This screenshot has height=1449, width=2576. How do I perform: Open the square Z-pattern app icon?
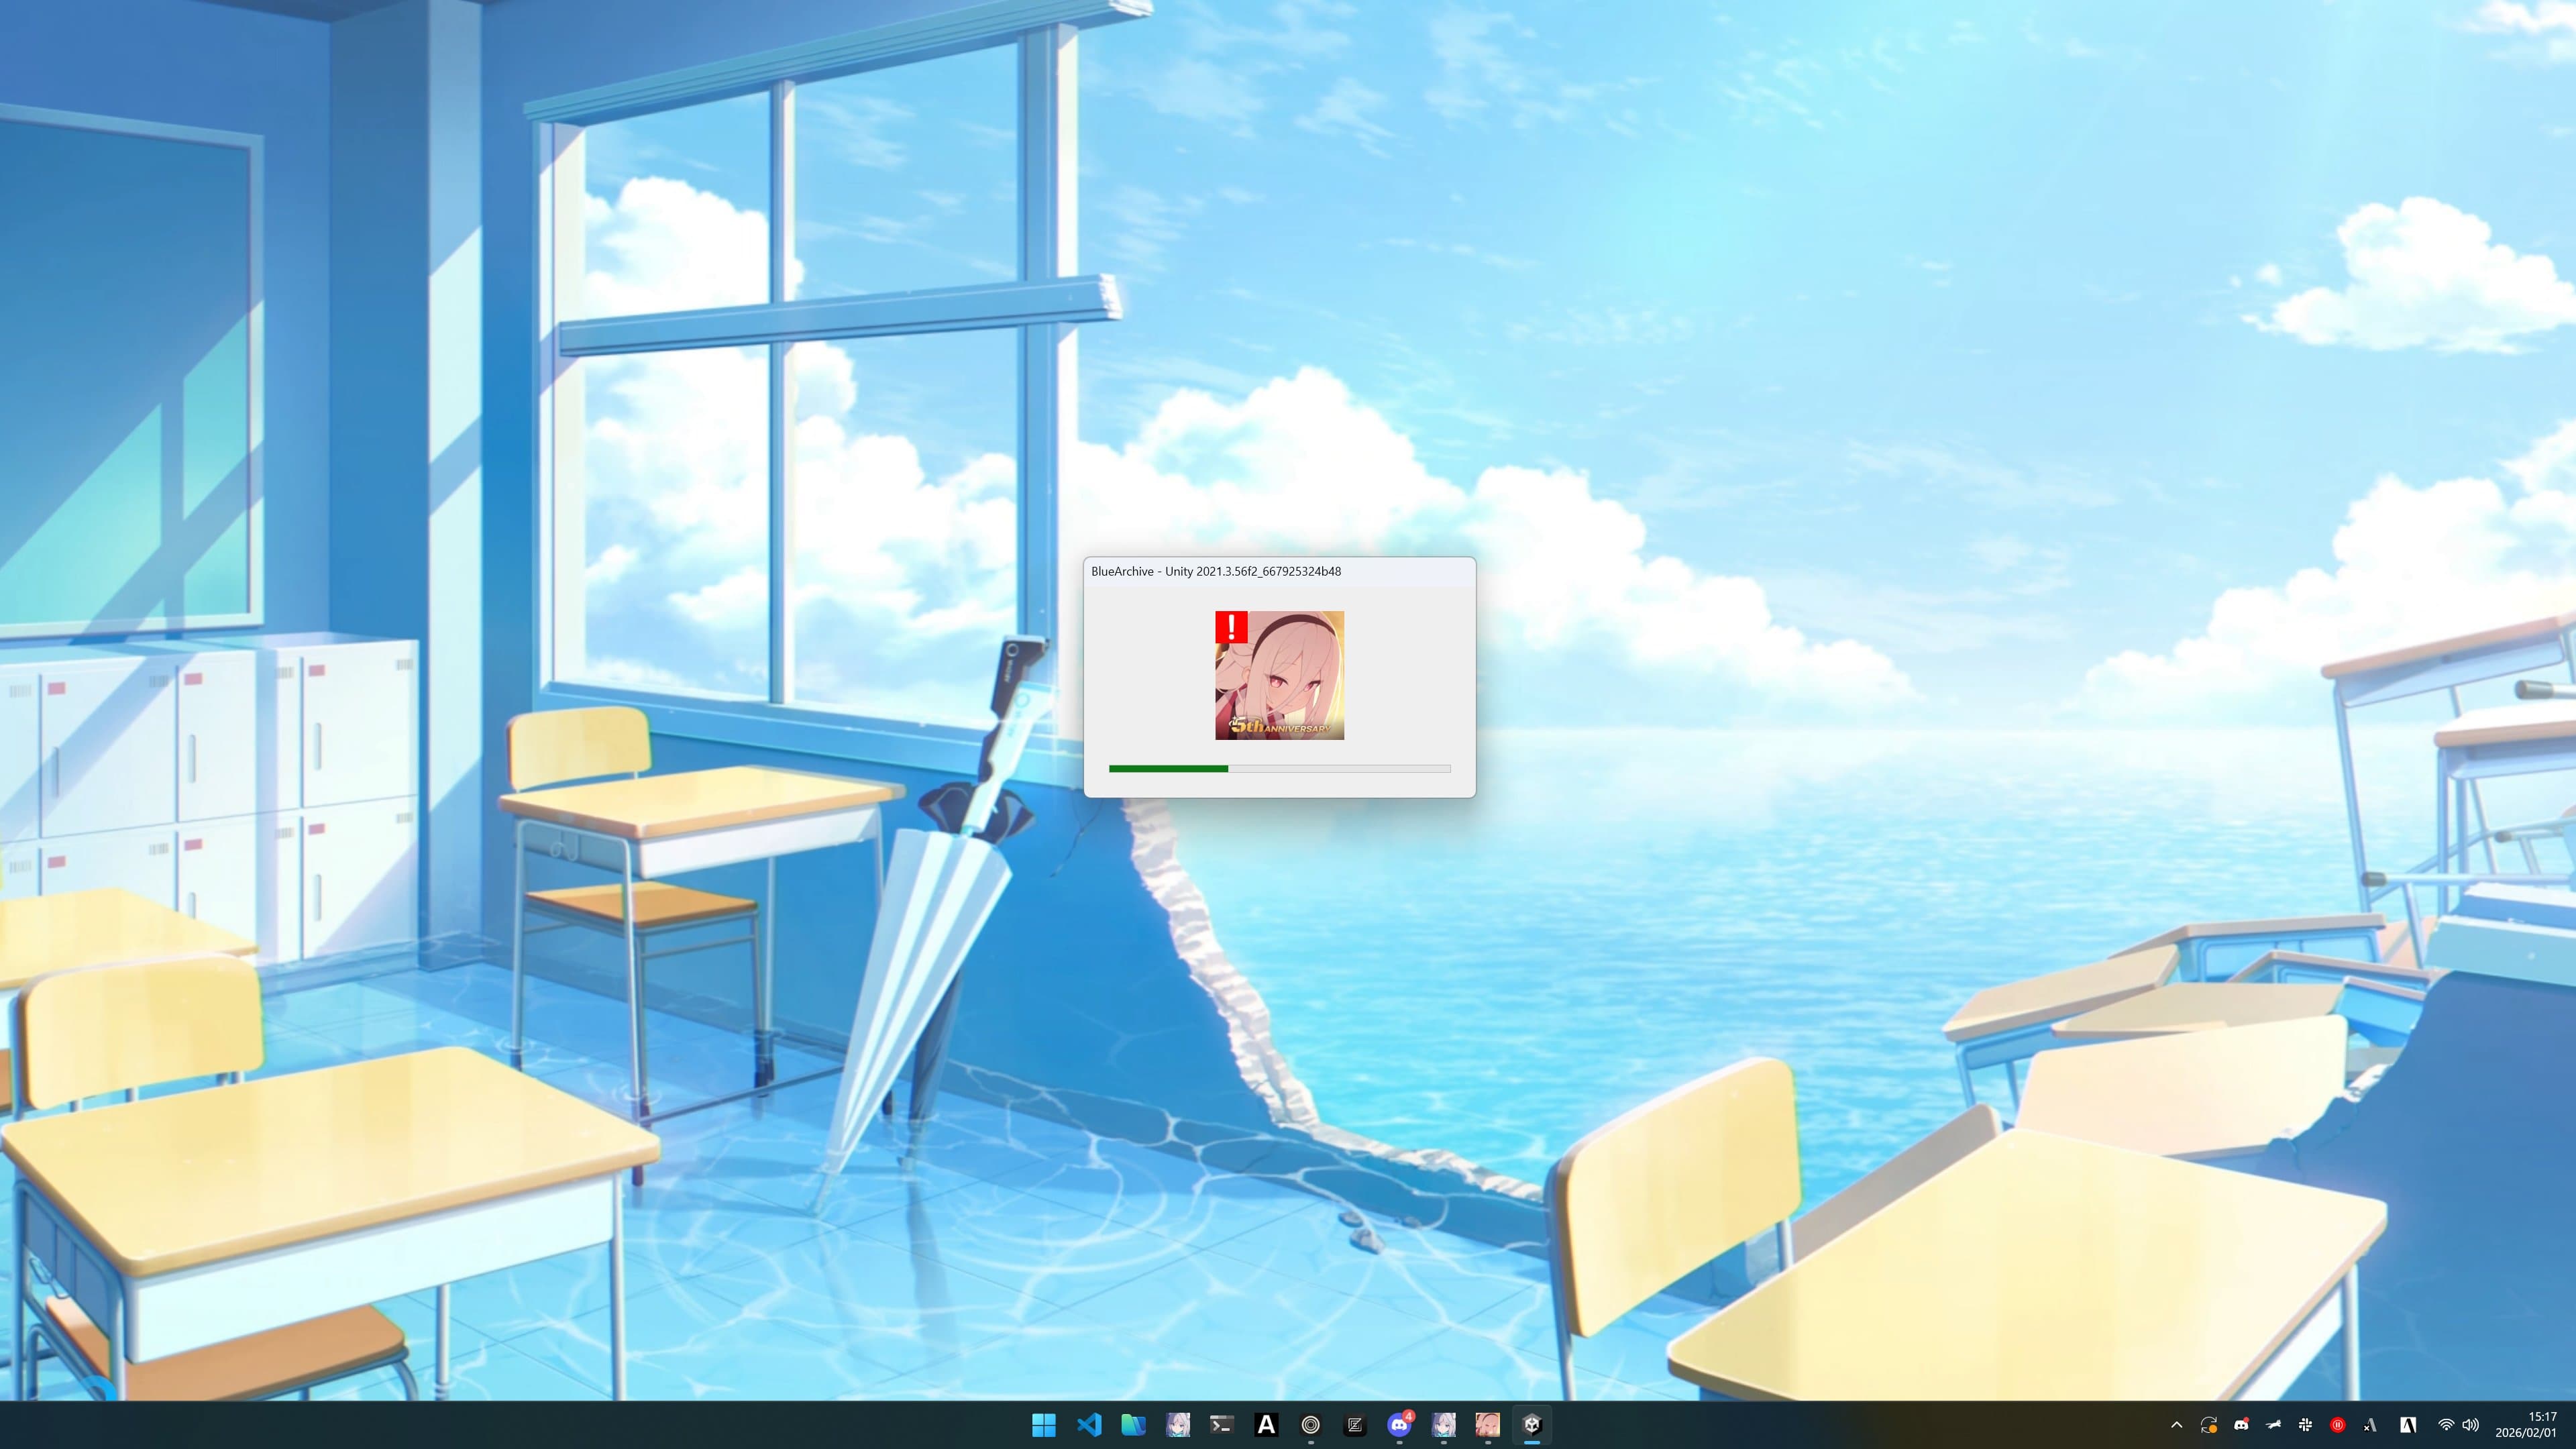[1355, 1425]
